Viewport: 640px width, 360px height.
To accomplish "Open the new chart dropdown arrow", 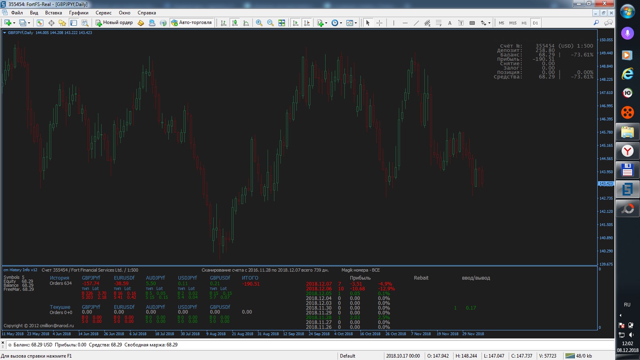I will [14, 23].
